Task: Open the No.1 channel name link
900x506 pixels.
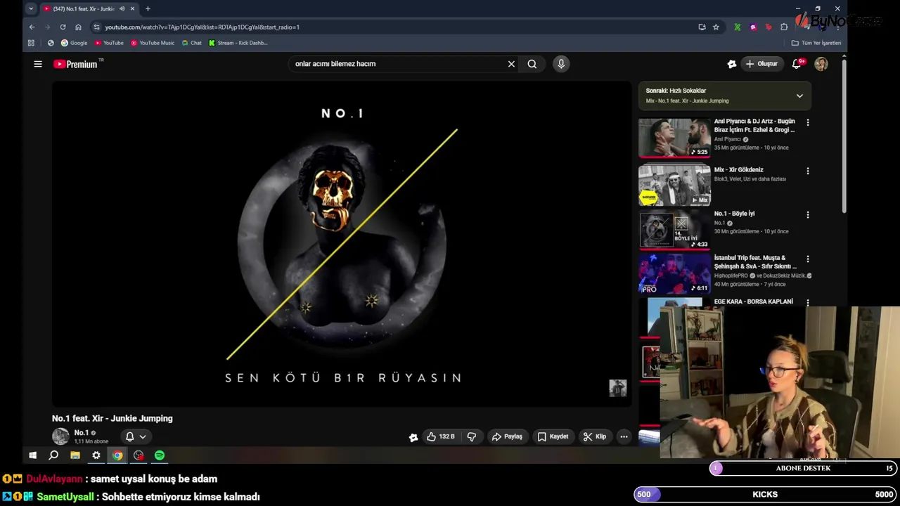Action: (x=82, y=433)
